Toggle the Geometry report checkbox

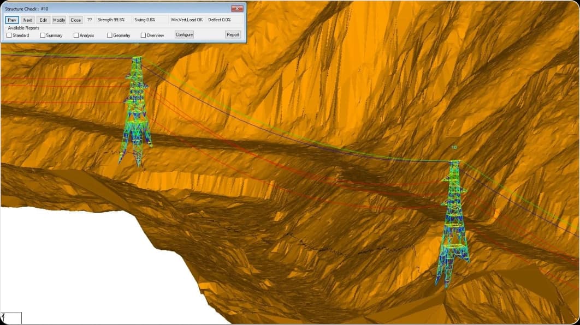tap(110, 35)
